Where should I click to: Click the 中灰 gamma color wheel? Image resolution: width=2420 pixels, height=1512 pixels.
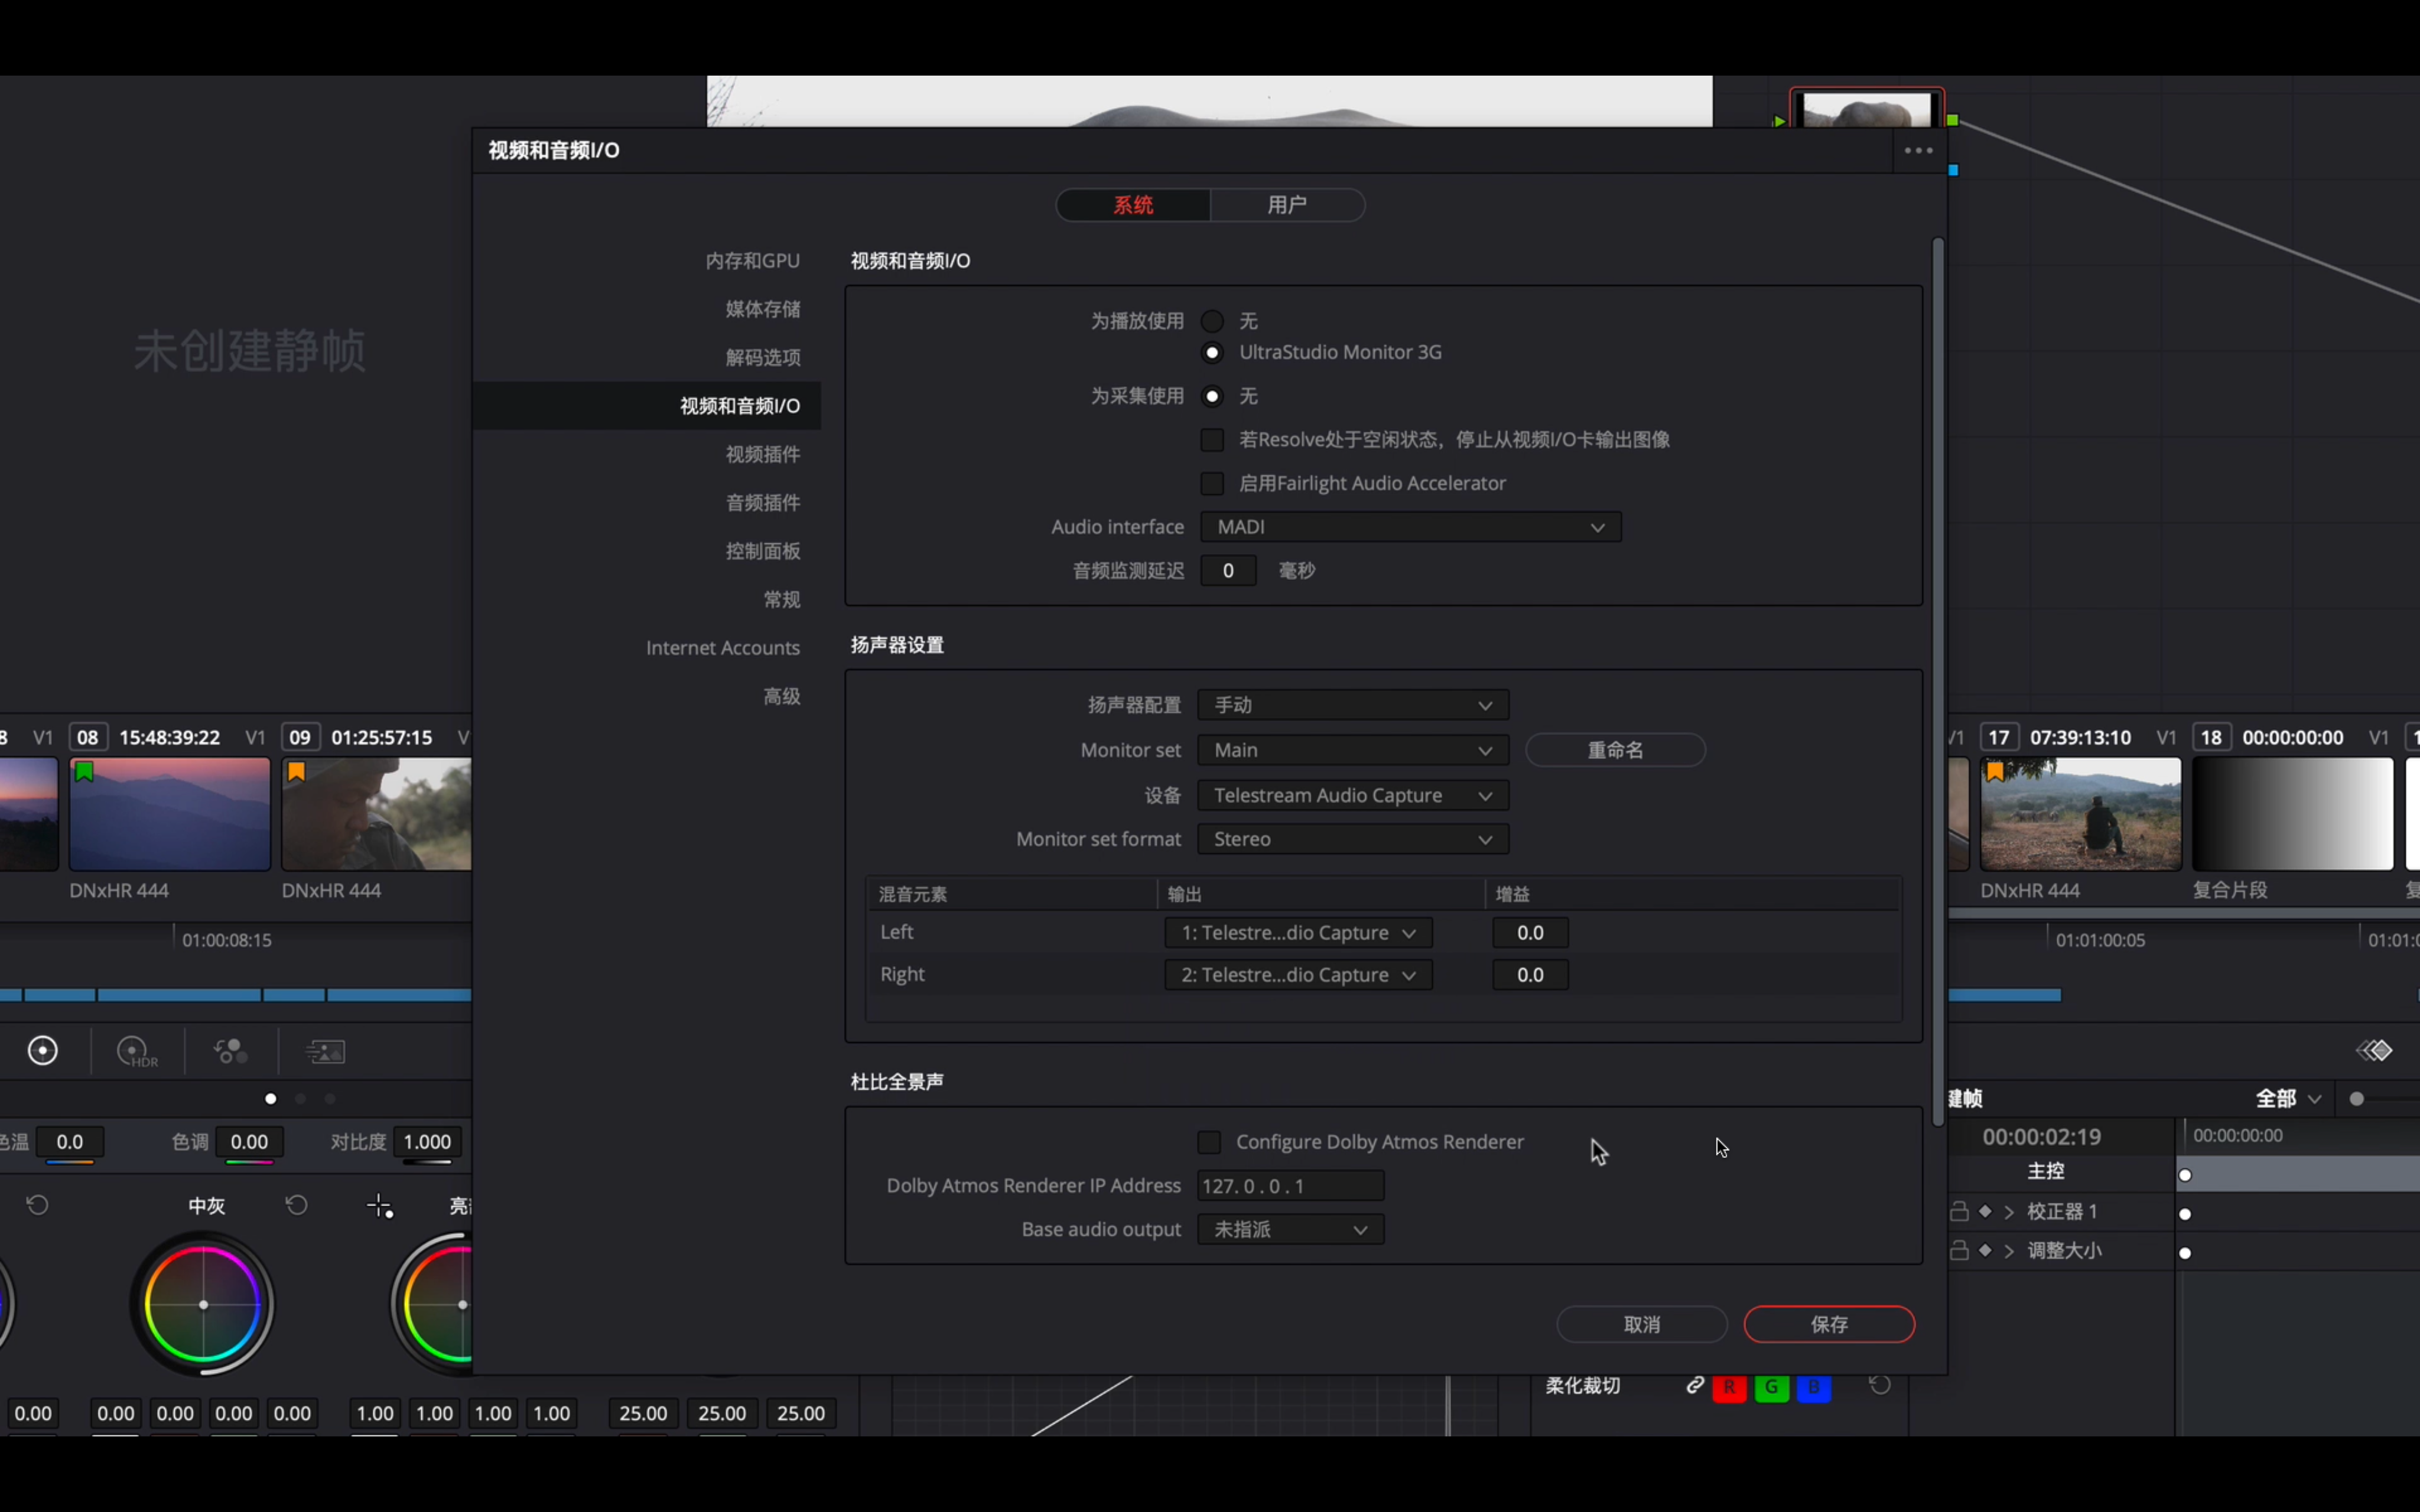203,1304
